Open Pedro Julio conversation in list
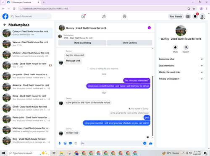Image resolution: width=210 pixels, height=156 pixels. [x=27, y=119]
